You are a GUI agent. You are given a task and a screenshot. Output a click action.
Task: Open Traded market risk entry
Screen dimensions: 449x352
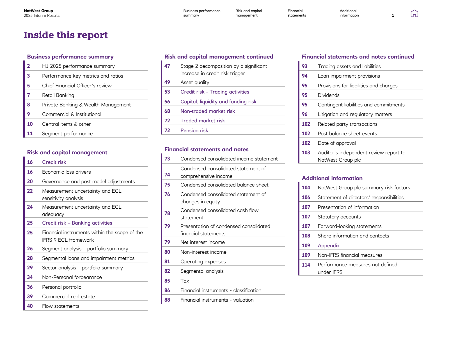(203, 121)
